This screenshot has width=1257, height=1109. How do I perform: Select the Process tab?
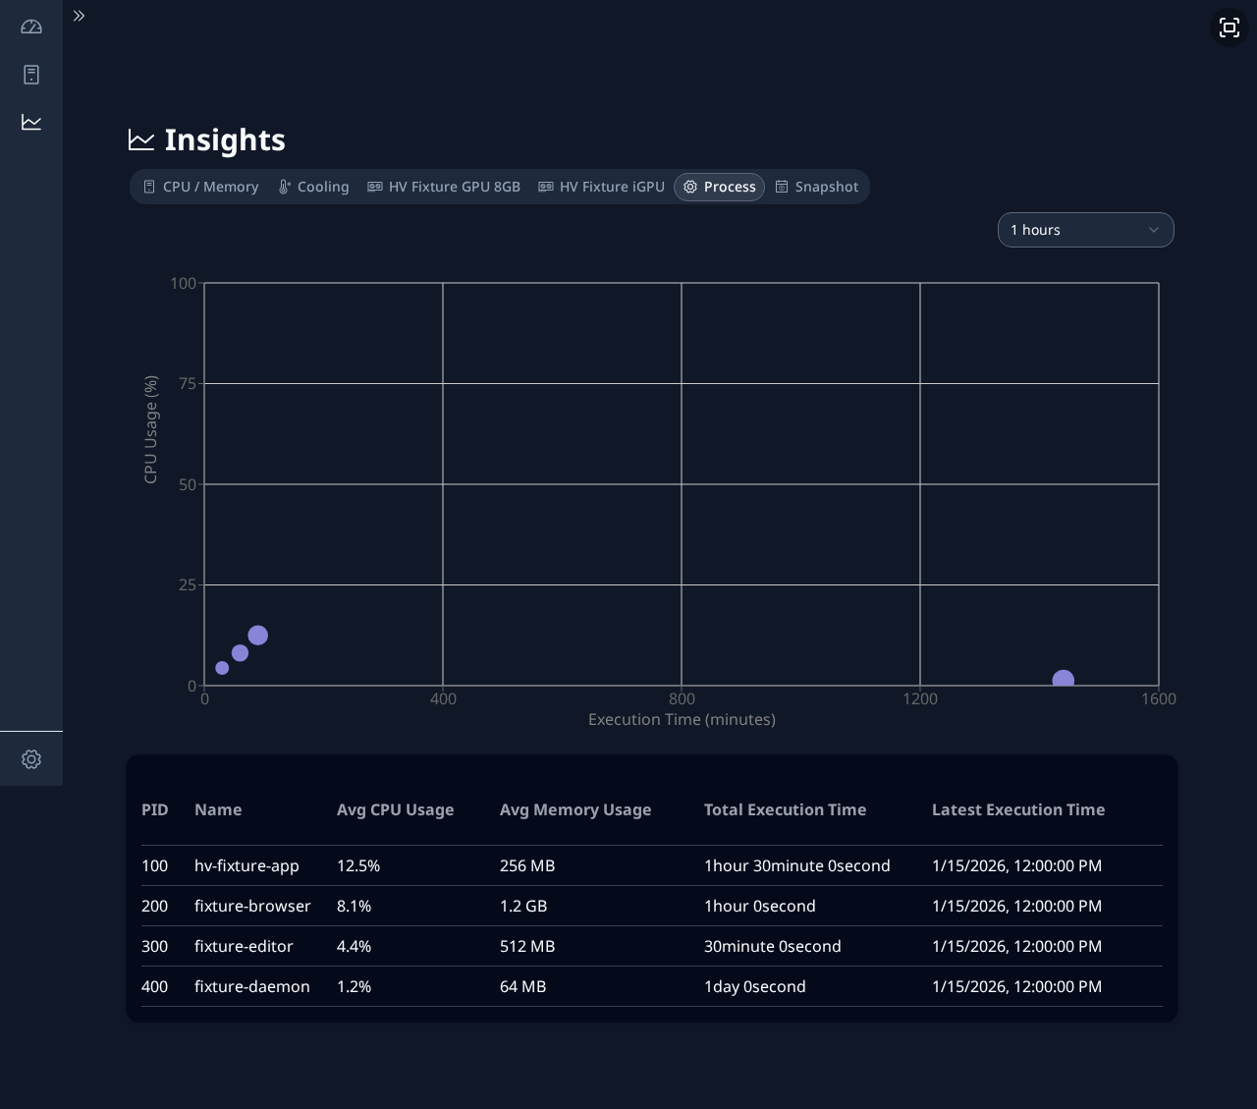click(x=719, y=187)
